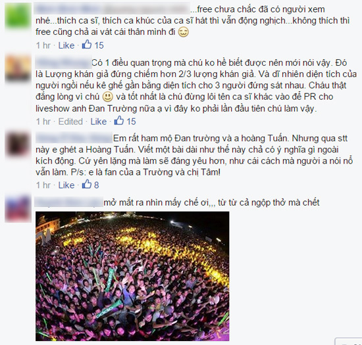Open the second commenter's blurred profile name
362x345 pixels.
(x=63, y=62)
